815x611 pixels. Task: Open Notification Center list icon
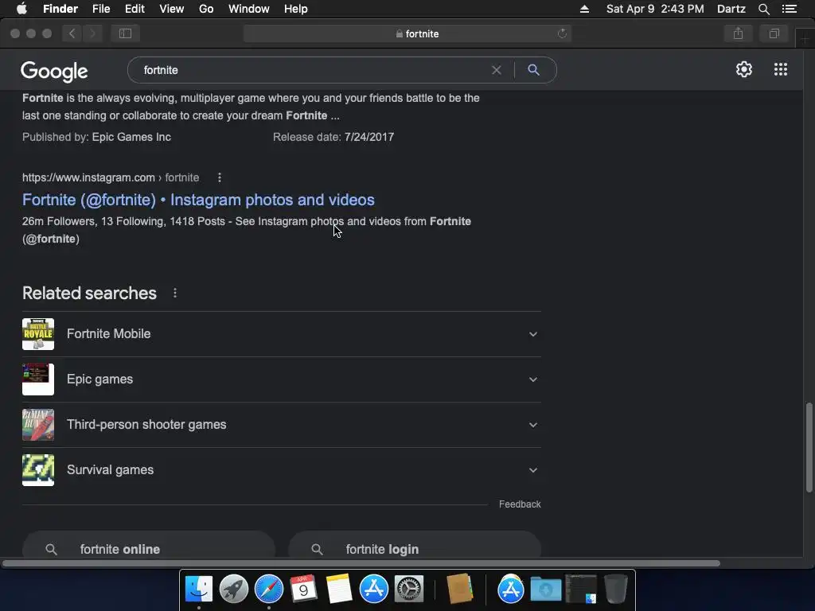790,9
